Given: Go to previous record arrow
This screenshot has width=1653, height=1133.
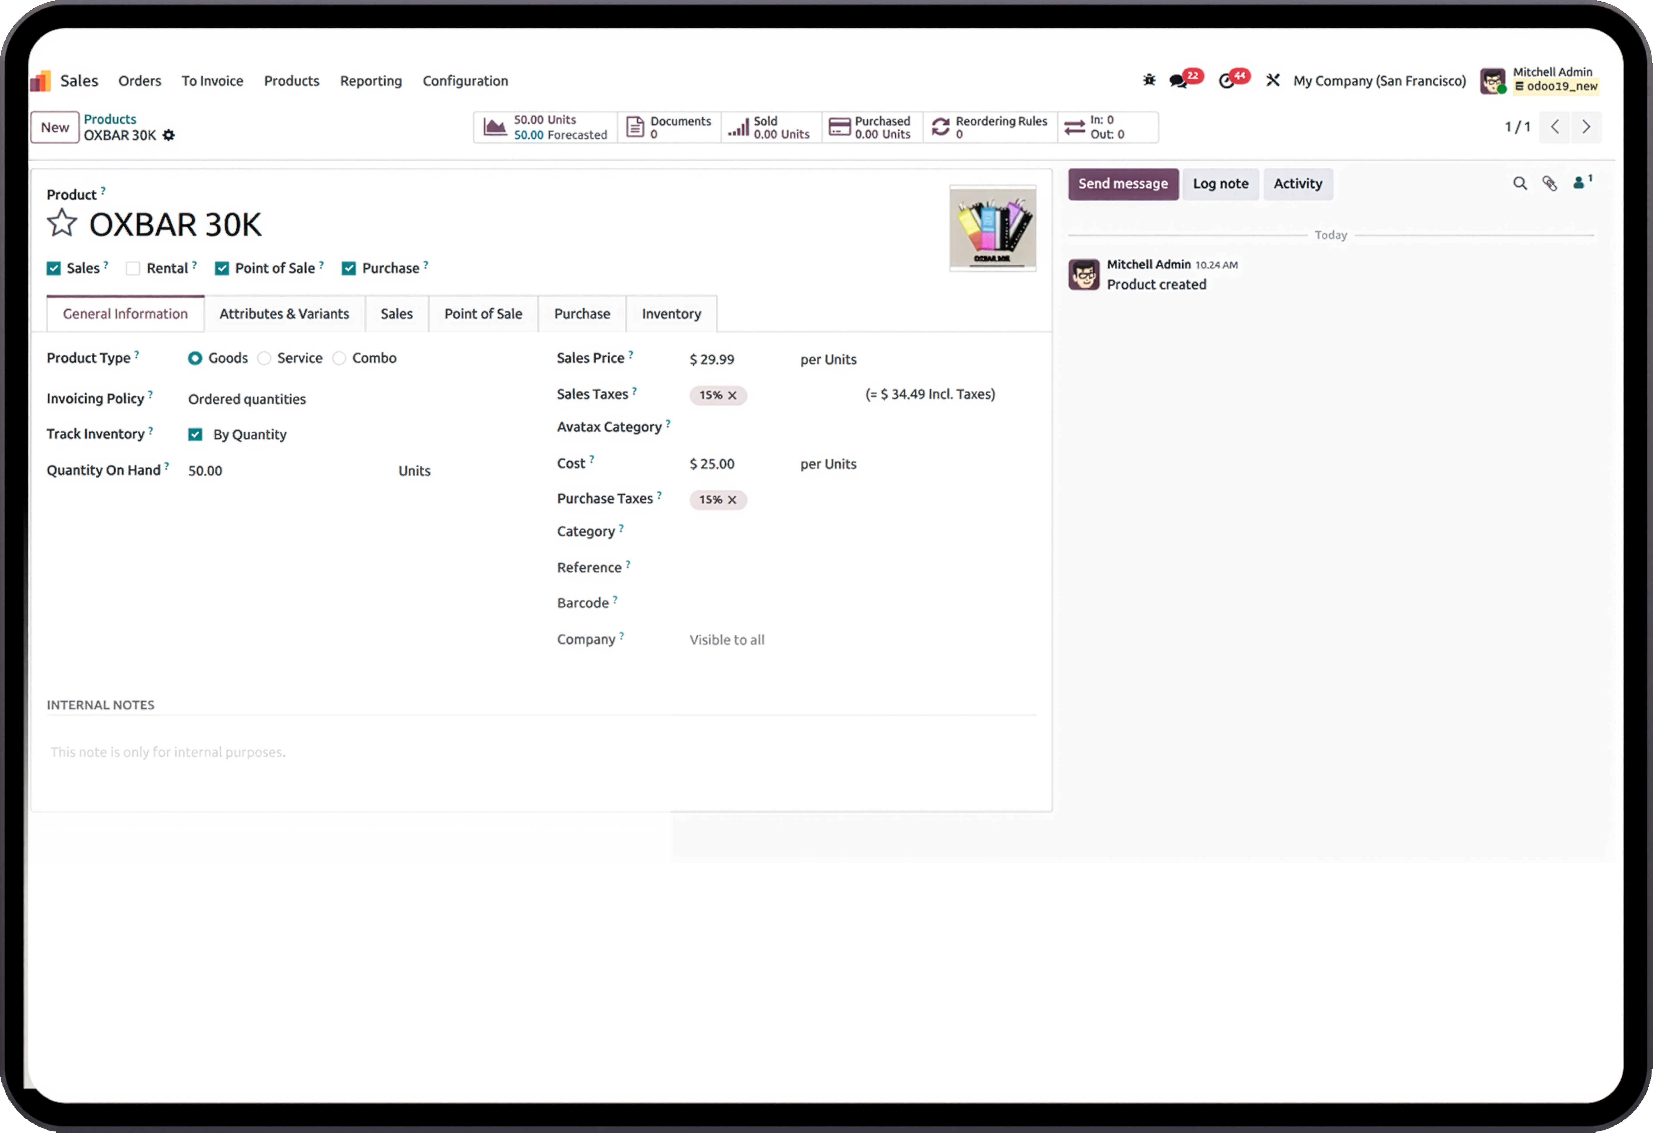Looking at the screenshot, I should tap(1555, 127).
